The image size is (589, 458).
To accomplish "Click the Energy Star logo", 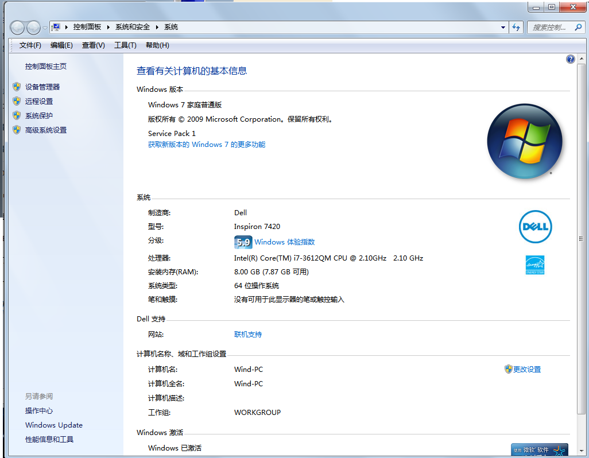I will pyautogui.click(x=535, y=265).
